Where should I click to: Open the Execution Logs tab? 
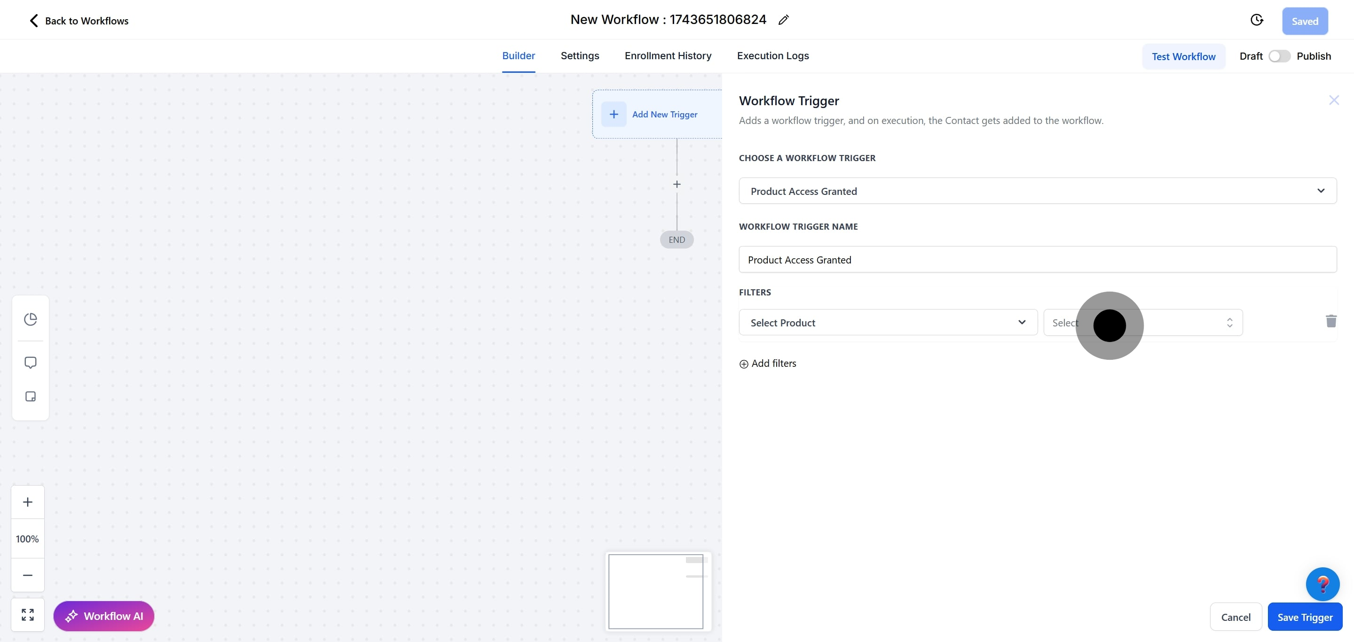coord(772,55)
